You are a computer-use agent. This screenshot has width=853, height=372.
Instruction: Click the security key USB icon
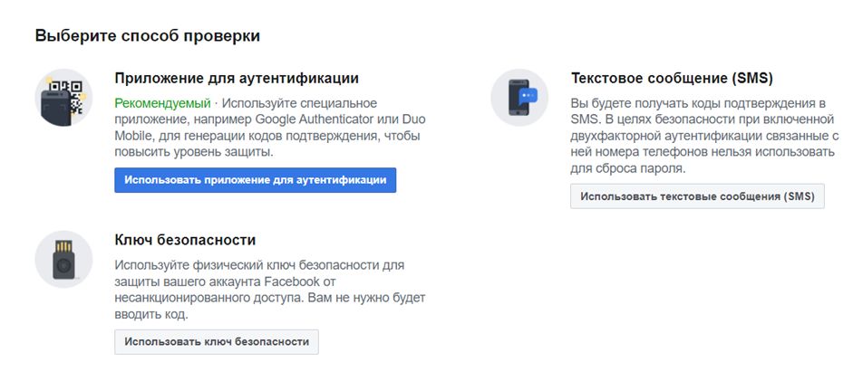63,259
